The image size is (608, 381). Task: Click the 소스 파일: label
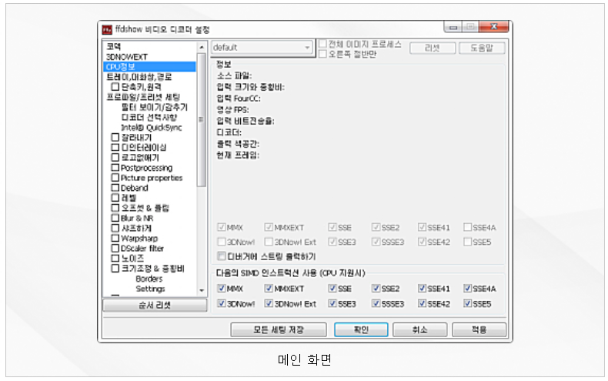click(x=234, y=75)
